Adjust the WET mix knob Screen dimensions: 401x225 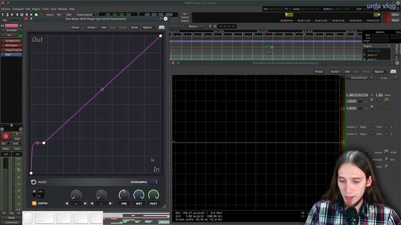[x=139, y=195]
